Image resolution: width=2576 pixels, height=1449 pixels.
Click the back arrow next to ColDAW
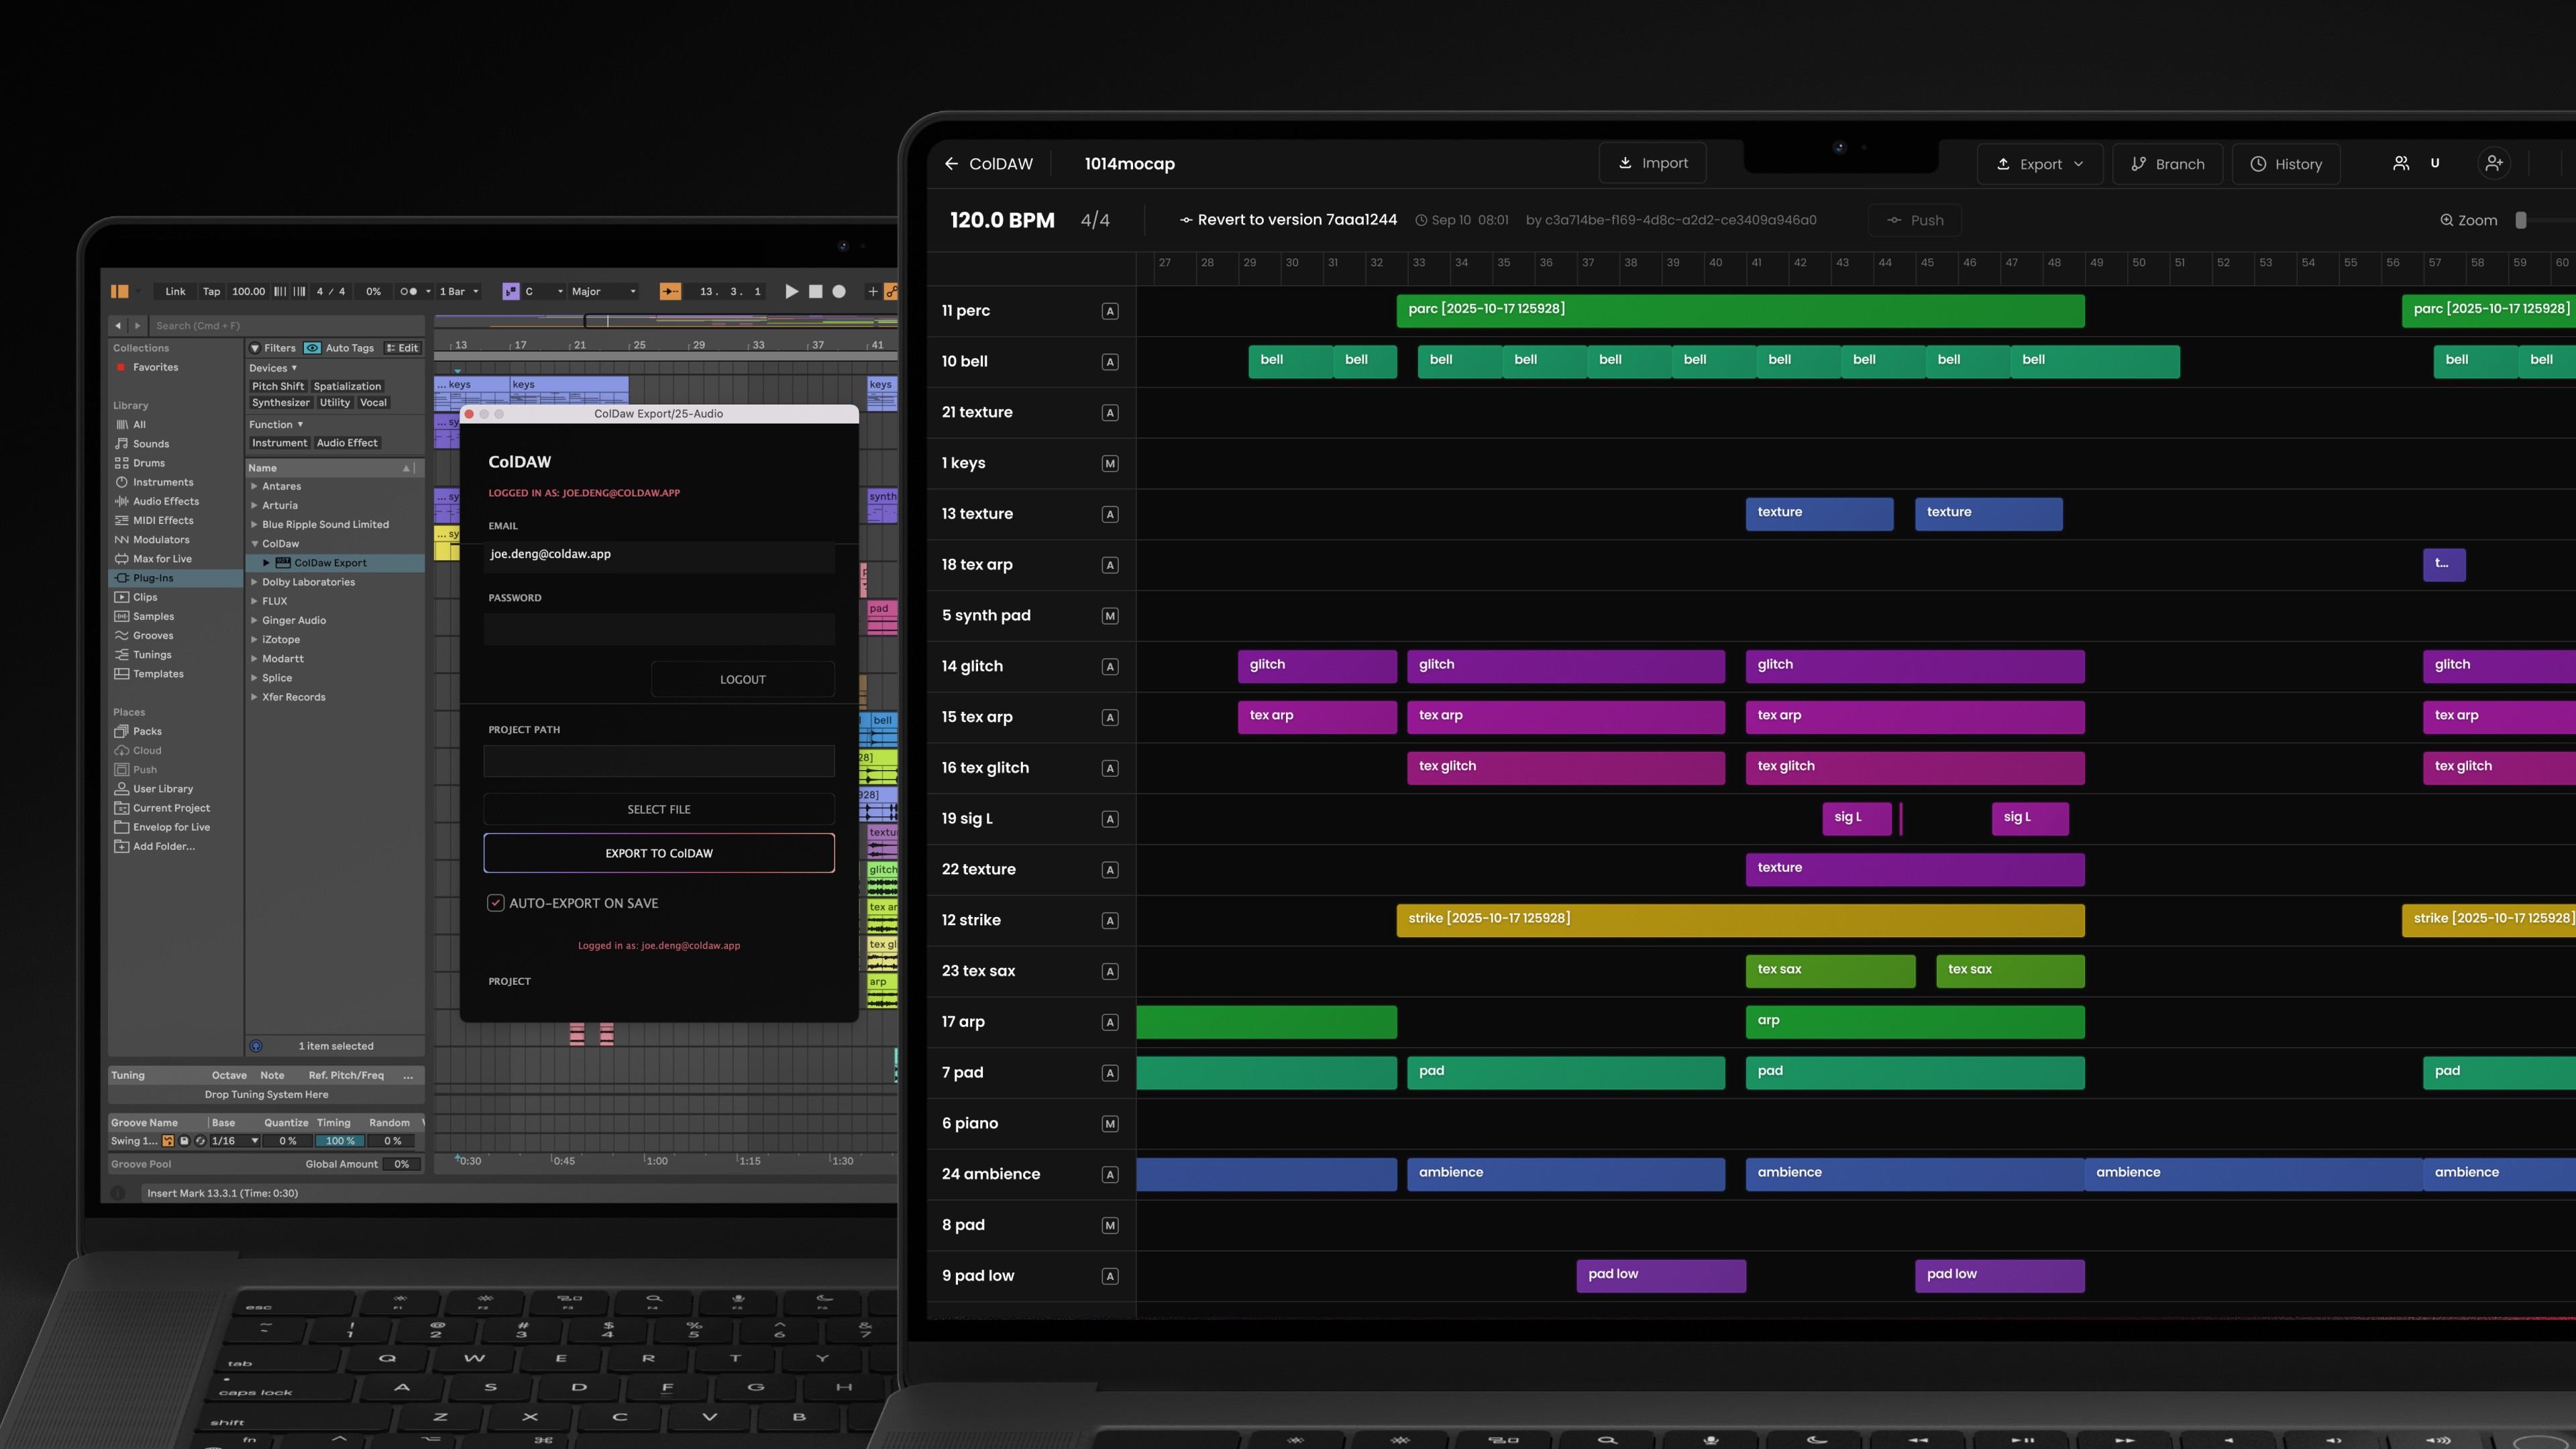951,164
